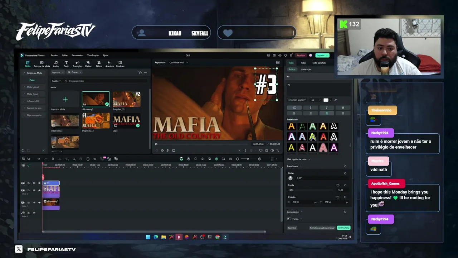Toggle bold text formatting
The image size is (458, 258).
click(310, 107)
